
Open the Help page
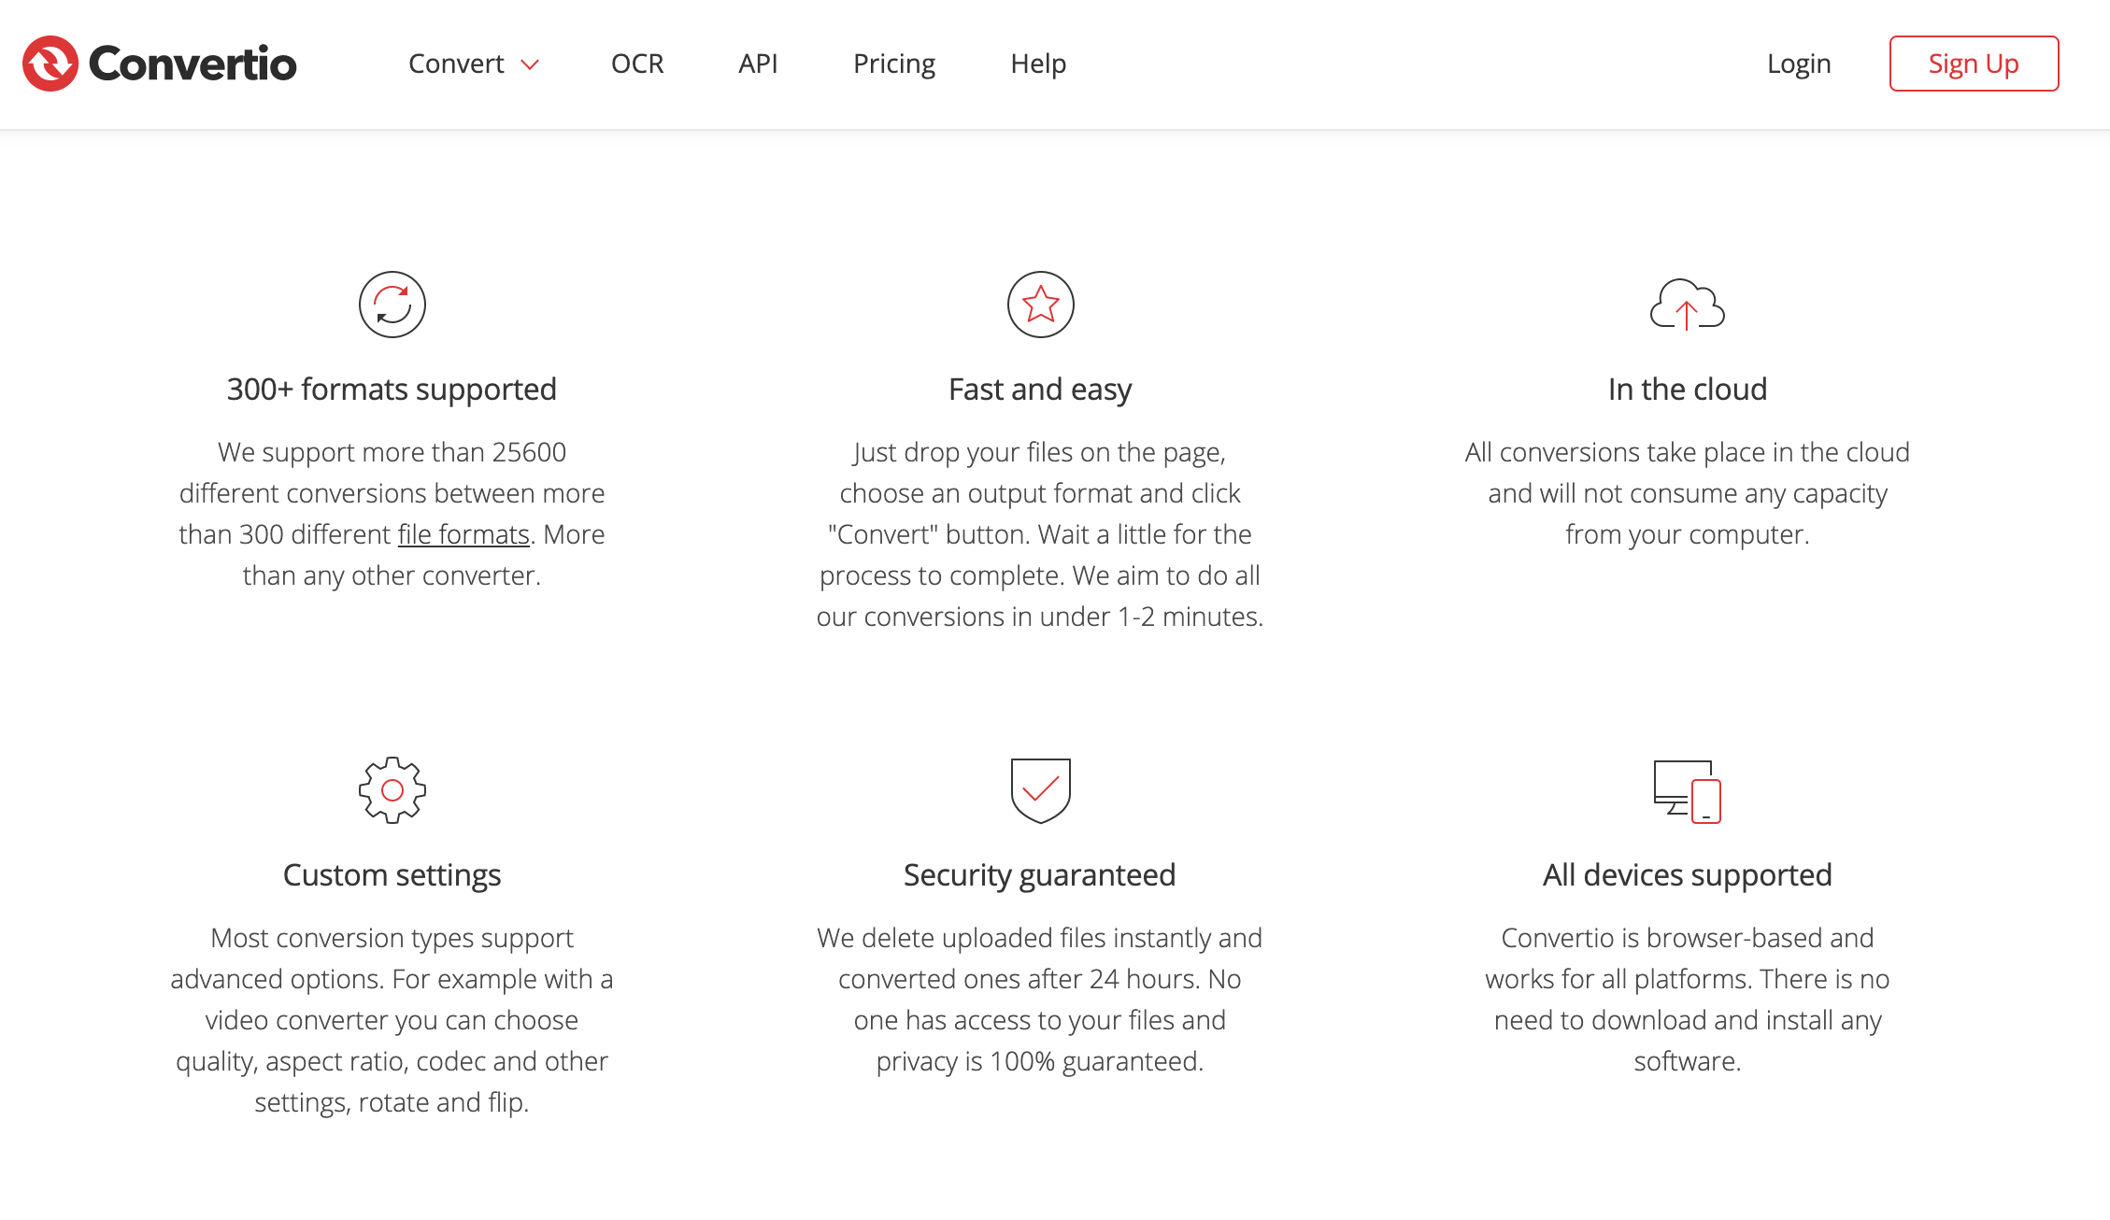coord(1037,64)
